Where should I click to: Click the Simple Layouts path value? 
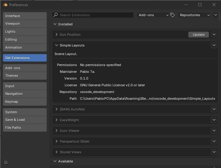pyautogui.click(x=147, y=99)
